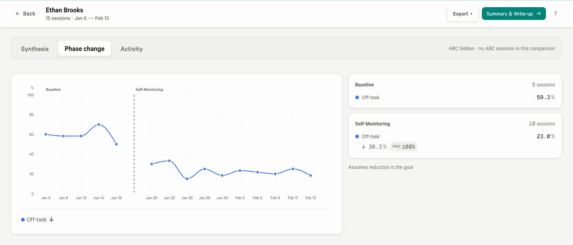This screenshot has width=573, height=245.
Task: Click the Baseline Off-task blue dot indicator
Action: (x=357, y=97)
